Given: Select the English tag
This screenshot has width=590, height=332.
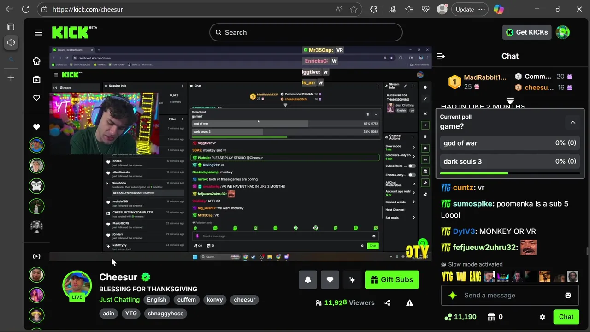Looking at the screenshot, I should [x=157, y=300].
